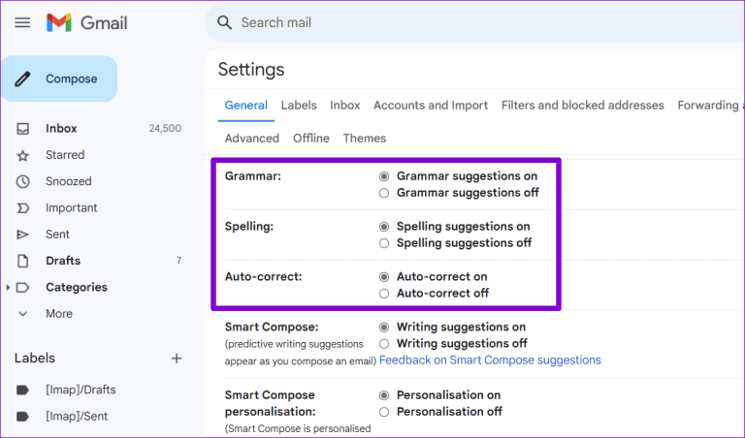745x438 pixels.
Task: Select Spelling suggestions off
Action: point(384,243)
